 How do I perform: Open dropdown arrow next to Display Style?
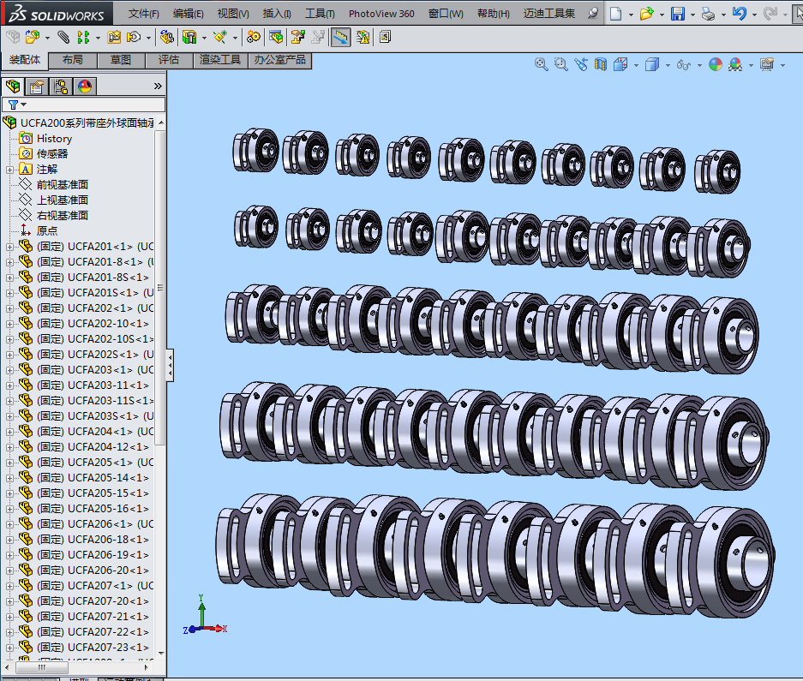pyautogui.click(x=668, y=65)
